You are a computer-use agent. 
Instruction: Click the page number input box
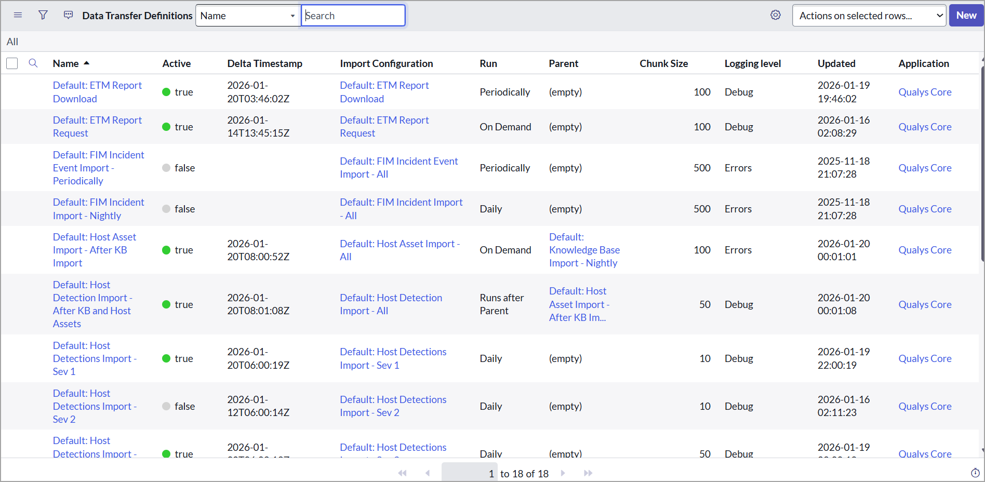tap(470, 473)
